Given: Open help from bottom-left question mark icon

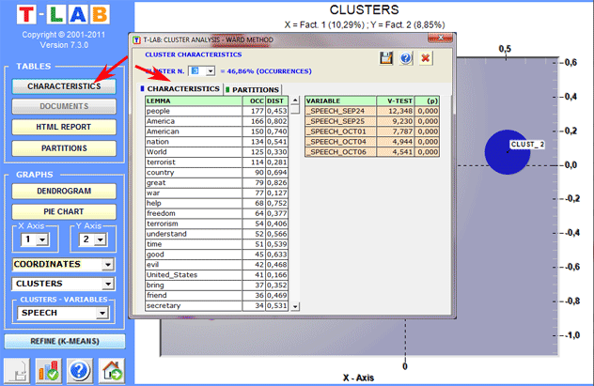Looking at the screenshot, I should tap(80, 370).
